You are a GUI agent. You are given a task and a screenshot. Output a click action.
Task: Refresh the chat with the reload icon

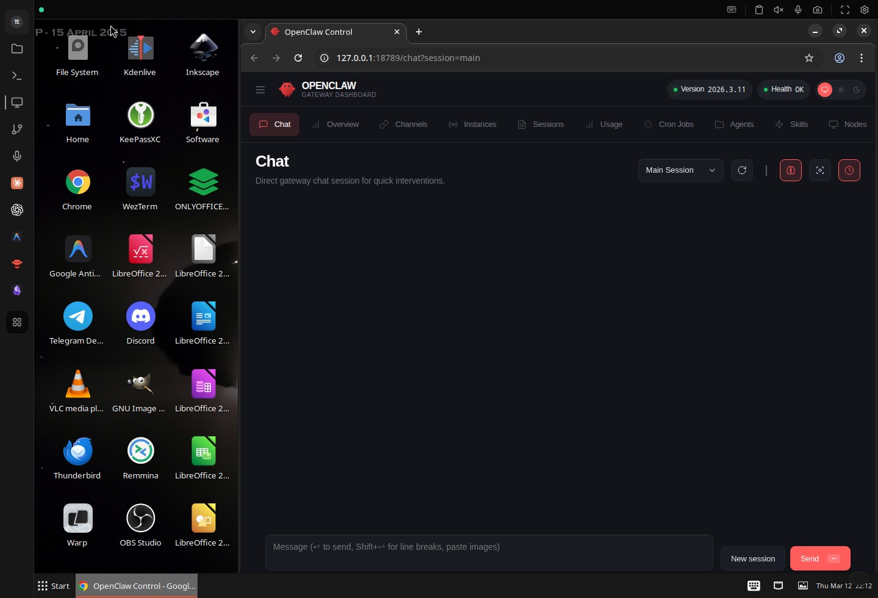743,170
